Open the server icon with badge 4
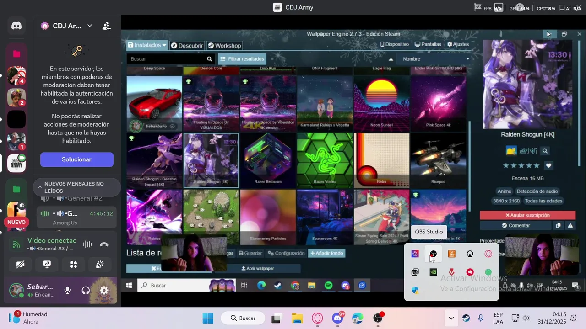Image resolution: width=586 pixels, height=329 pixels. (x=16, y=76)
